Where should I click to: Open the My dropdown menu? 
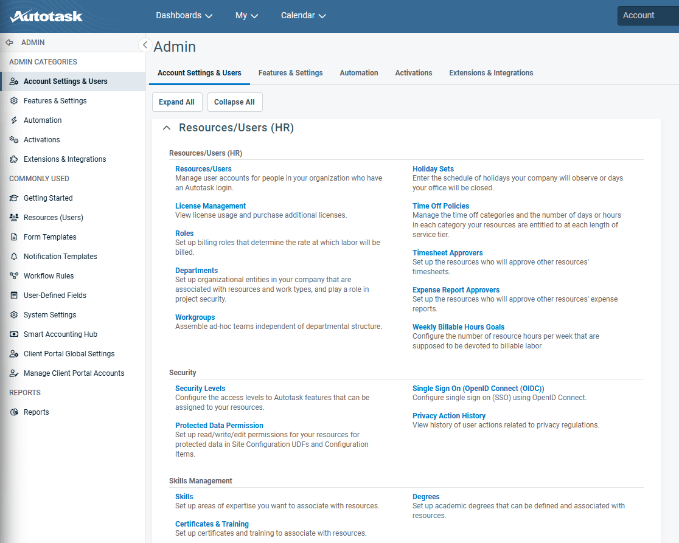coord(246,16)
